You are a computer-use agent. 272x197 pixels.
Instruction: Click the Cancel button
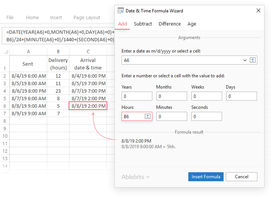point(242,177)
